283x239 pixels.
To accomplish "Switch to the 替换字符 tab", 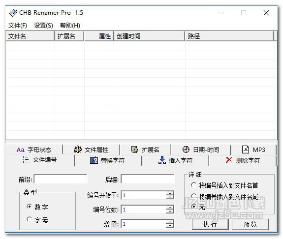I will pyautogui.click(x=108, y=160).
